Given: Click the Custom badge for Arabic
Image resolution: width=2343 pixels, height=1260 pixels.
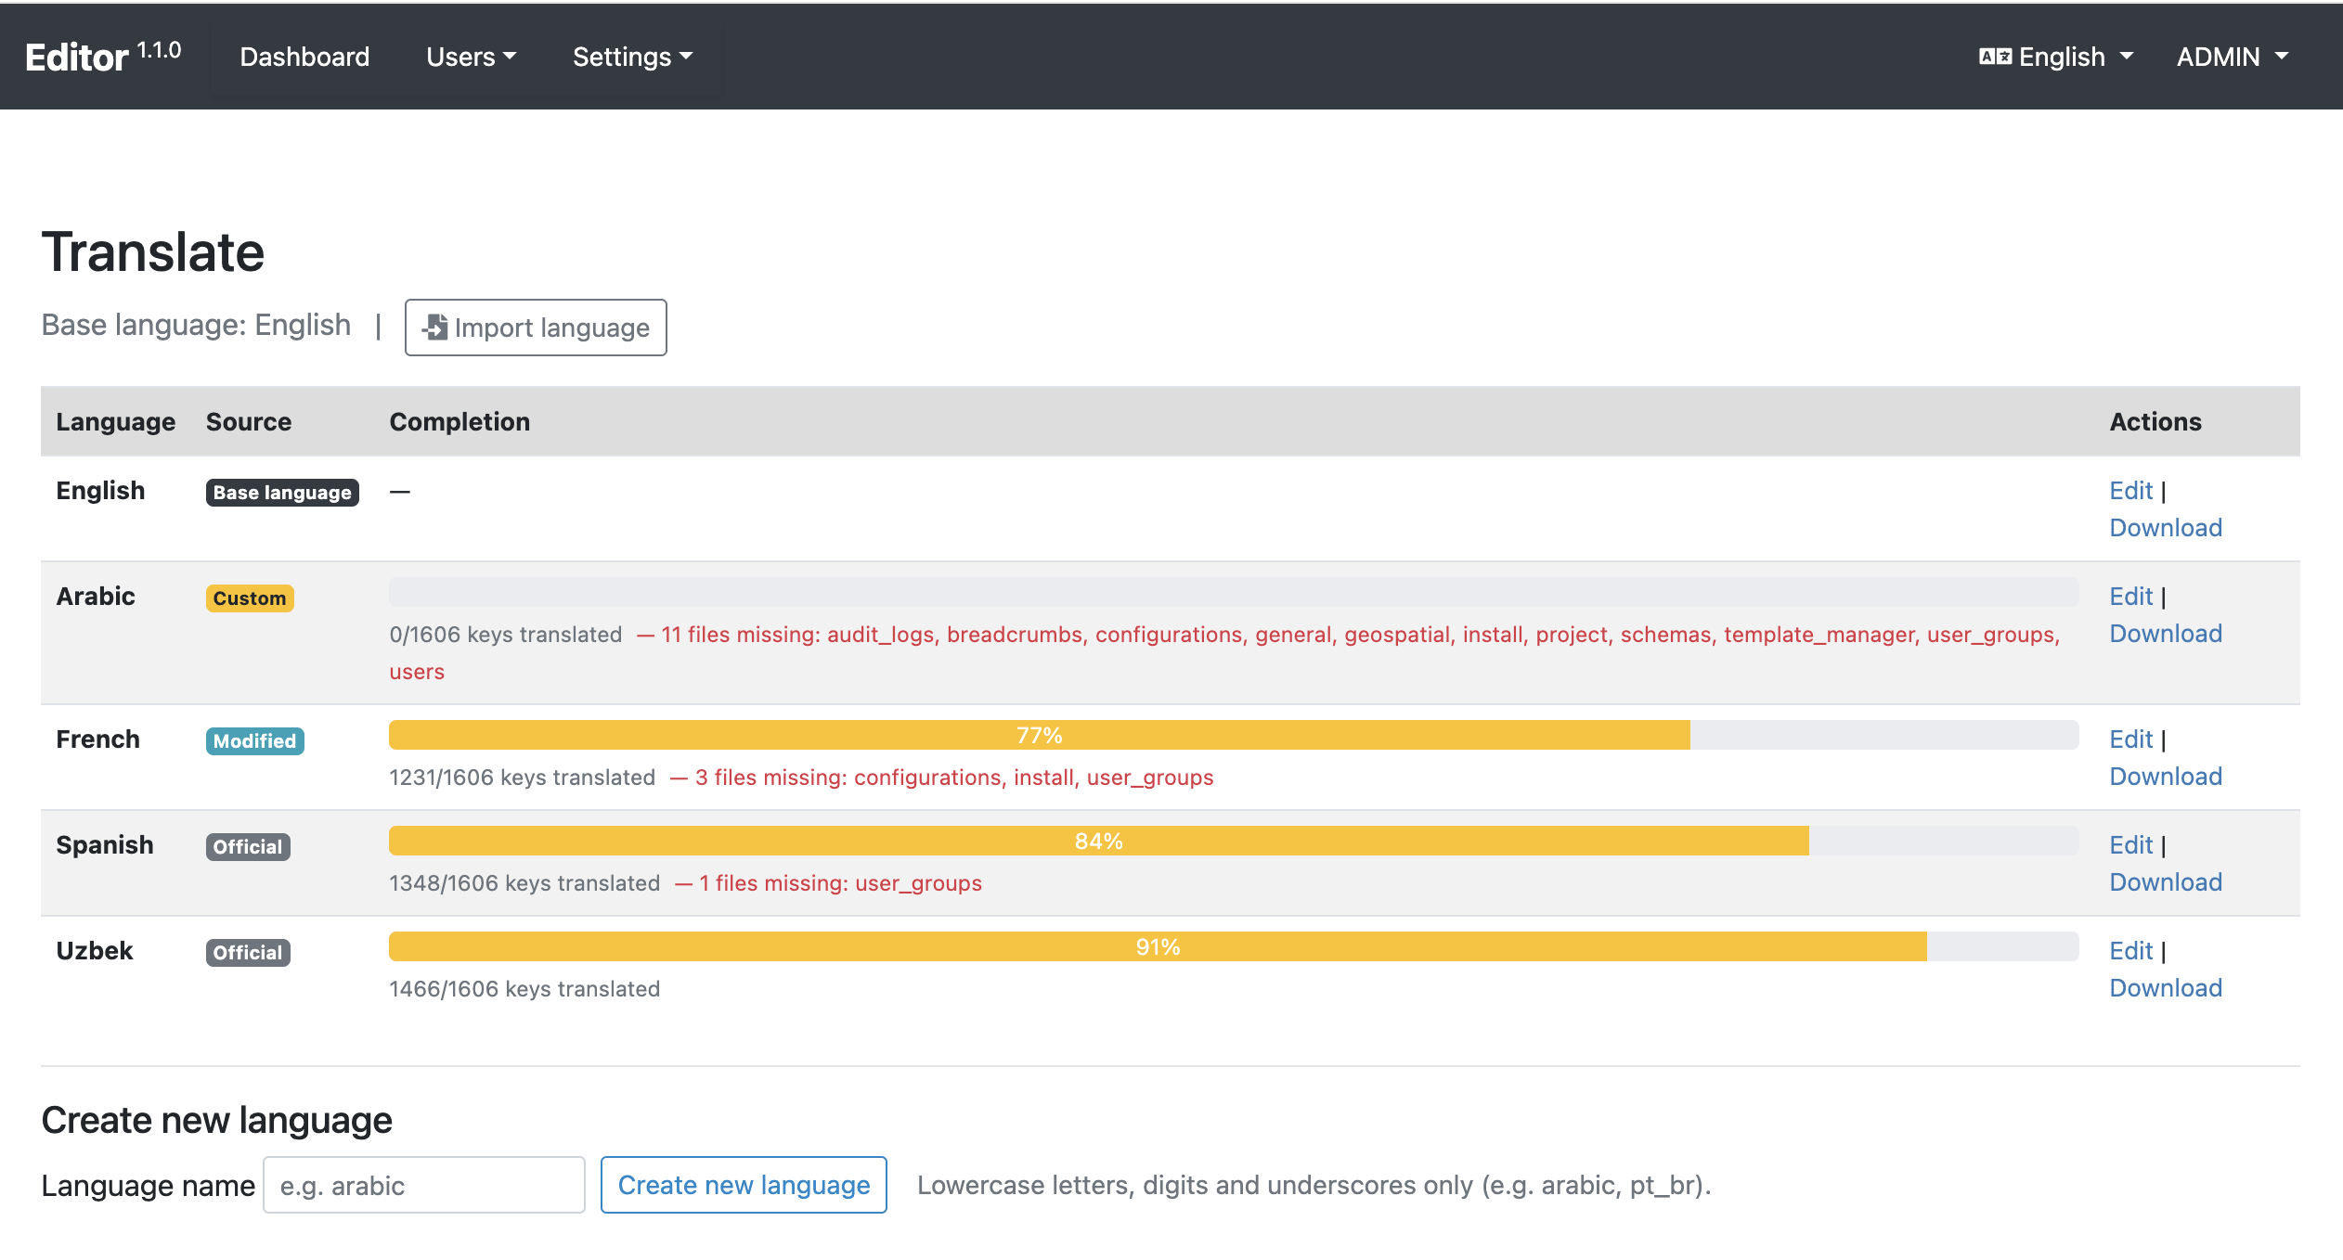Looking at the screenshot, I should pyautogui.click(x=250, y=598).
